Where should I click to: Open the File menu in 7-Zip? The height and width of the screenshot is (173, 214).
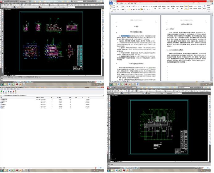click(x=1, y=89)
